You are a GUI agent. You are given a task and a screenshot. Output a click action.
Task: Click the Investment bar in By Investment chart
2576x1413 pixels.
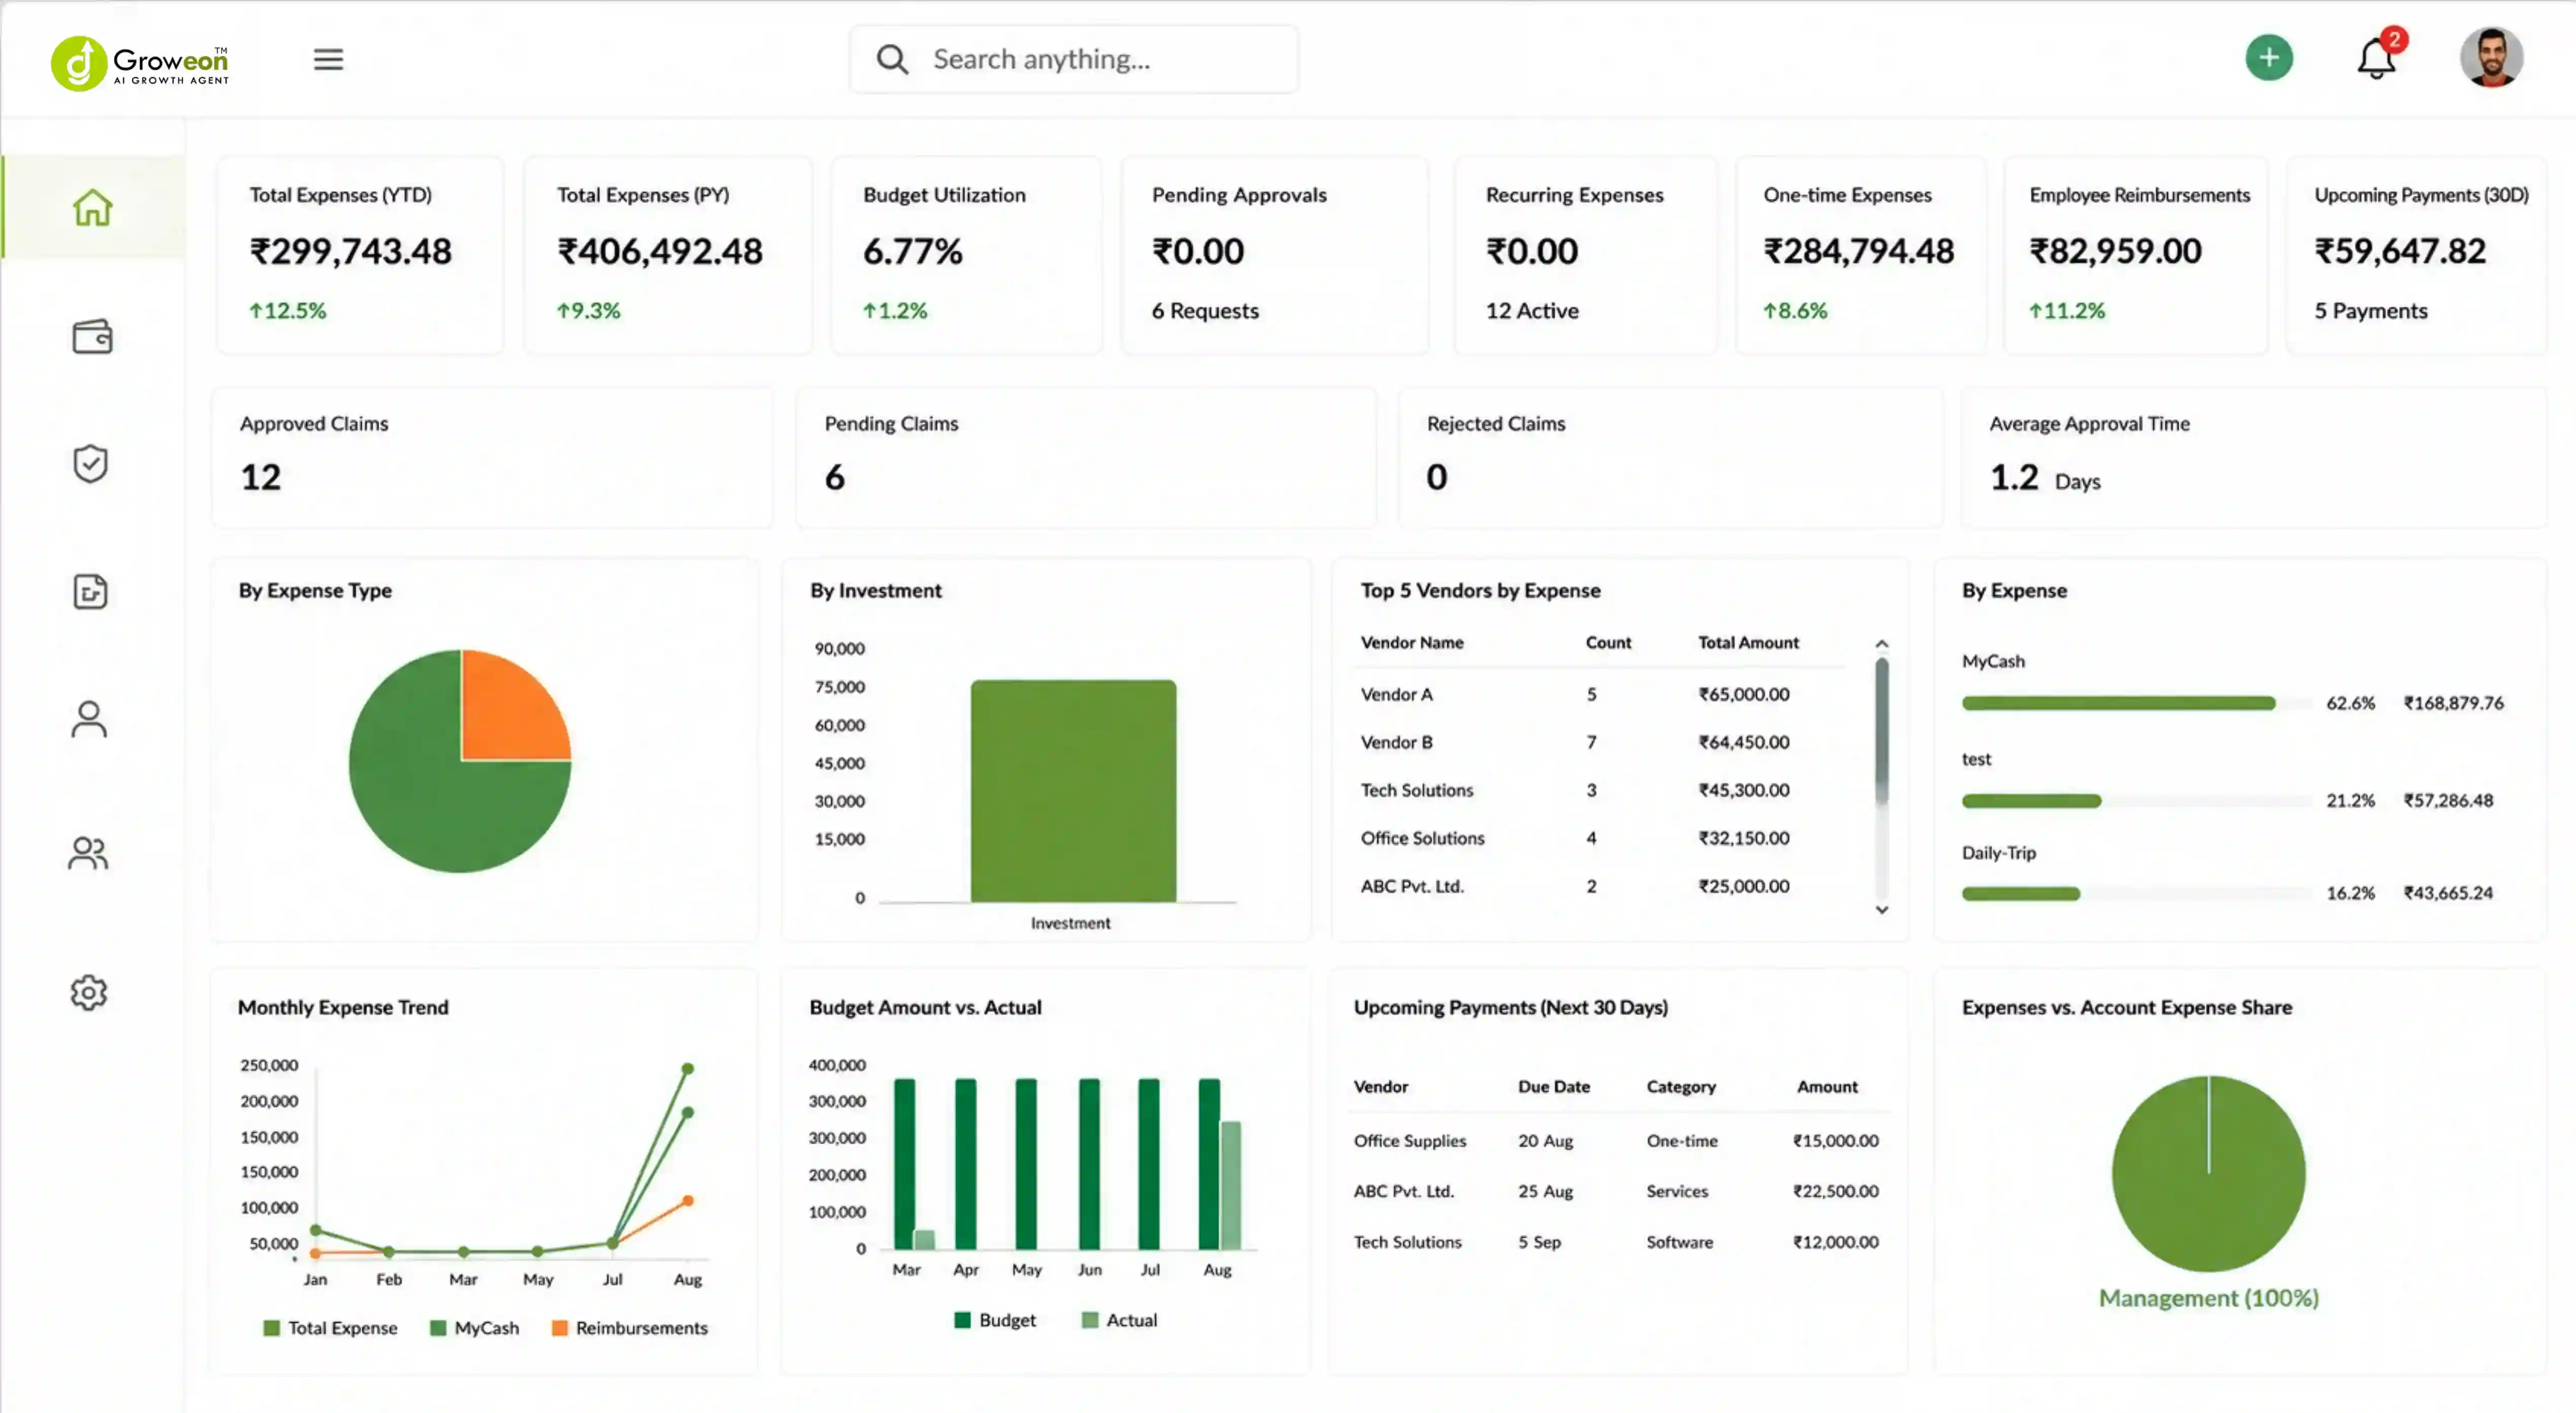[1073, 790]
